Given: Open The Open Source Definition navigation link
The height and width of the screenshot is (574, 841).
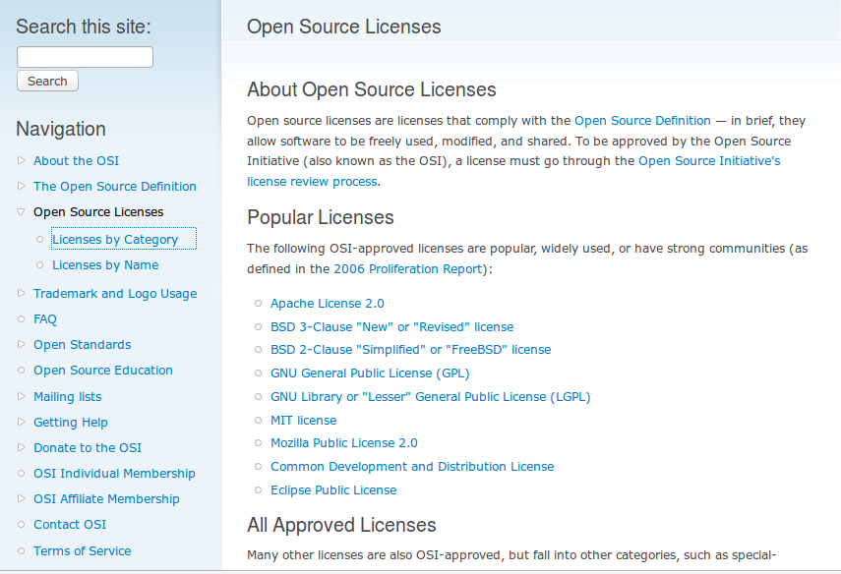Looking at the screenshot, I should tap(115, 187).
